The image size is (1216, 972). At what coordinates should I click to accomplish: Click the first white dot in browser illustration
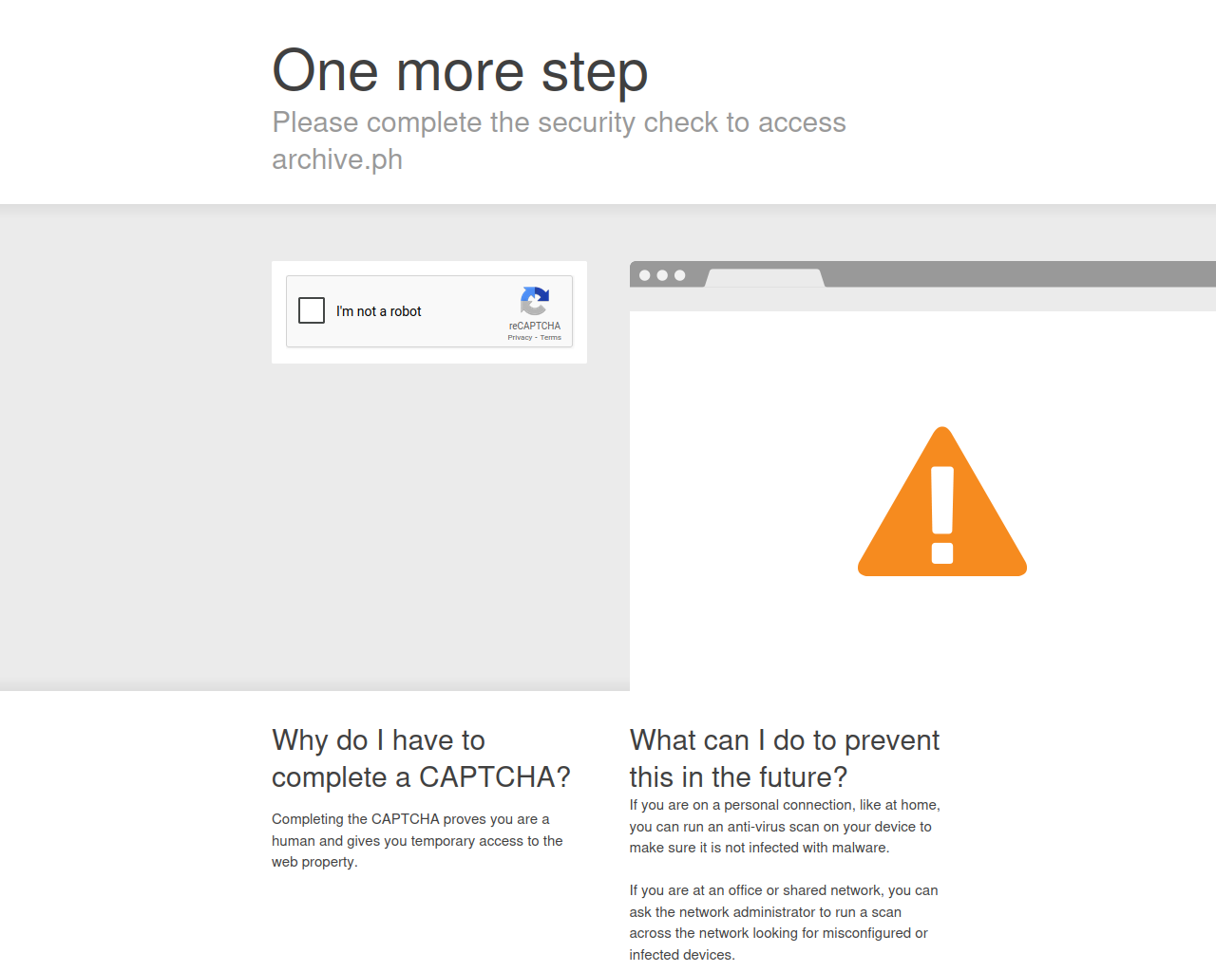(x=645, y=275)
